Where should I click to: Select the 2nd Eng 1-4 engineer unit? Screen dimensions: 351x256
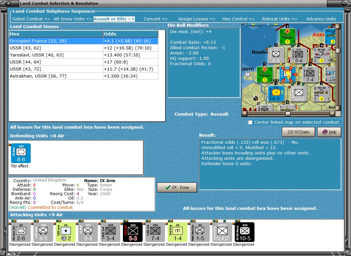(178, 232)
